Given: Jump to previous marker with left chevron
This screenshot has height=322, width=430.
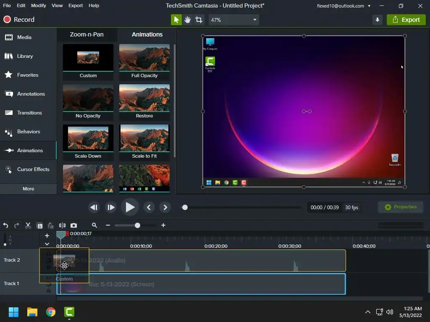Looking at the screenshot, I should click(149, 208).
